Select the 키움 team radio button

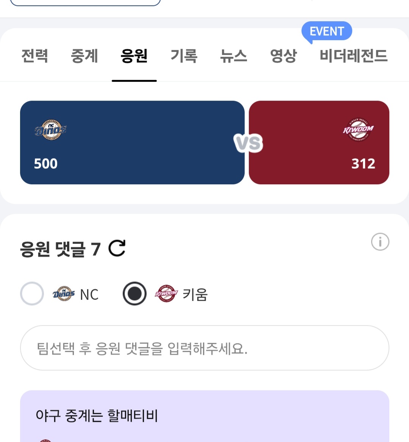pyautogui.click(x=134, y=294)
